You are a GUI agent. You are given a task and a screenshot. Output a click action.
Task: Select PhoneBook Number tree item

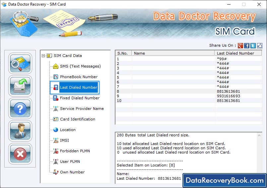click(x=79, y=77)
